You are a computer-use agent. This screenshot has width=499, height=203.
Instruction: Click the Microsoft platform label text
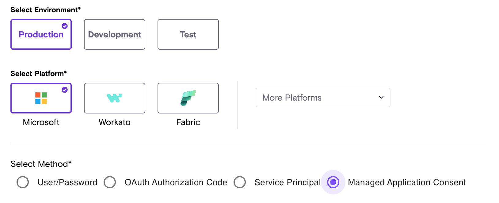[41, 122]
